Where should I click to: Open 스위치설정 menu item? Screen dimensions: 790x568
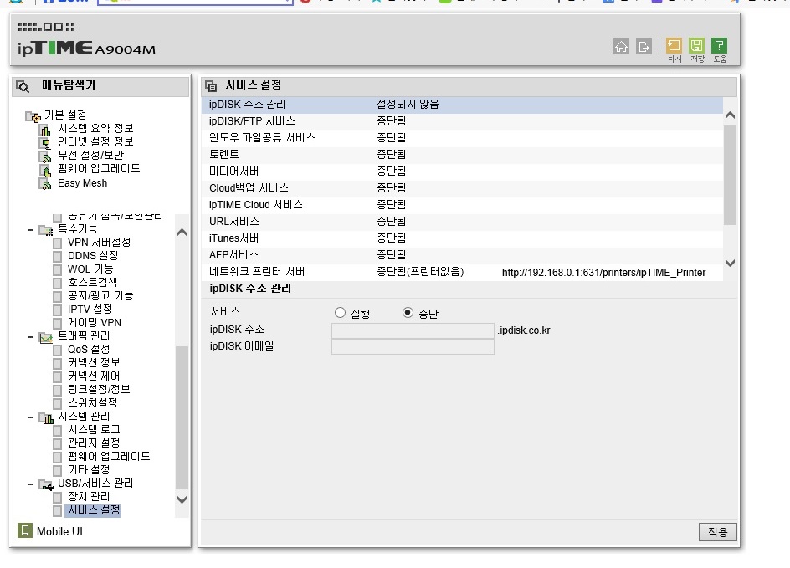[x=92, y=403]
